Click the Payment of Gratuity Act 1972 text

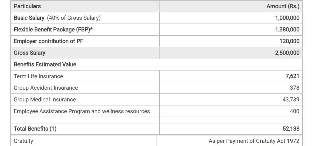coord(254,141)
